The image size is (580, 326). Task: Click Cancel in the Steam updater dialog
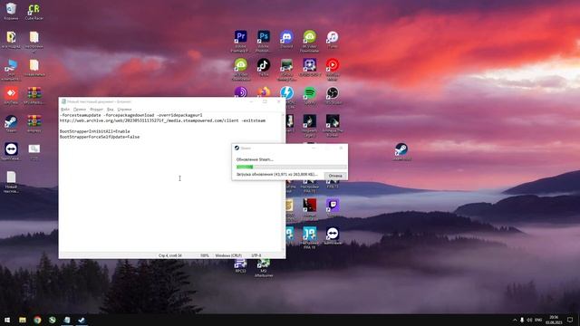pos(335,176)
